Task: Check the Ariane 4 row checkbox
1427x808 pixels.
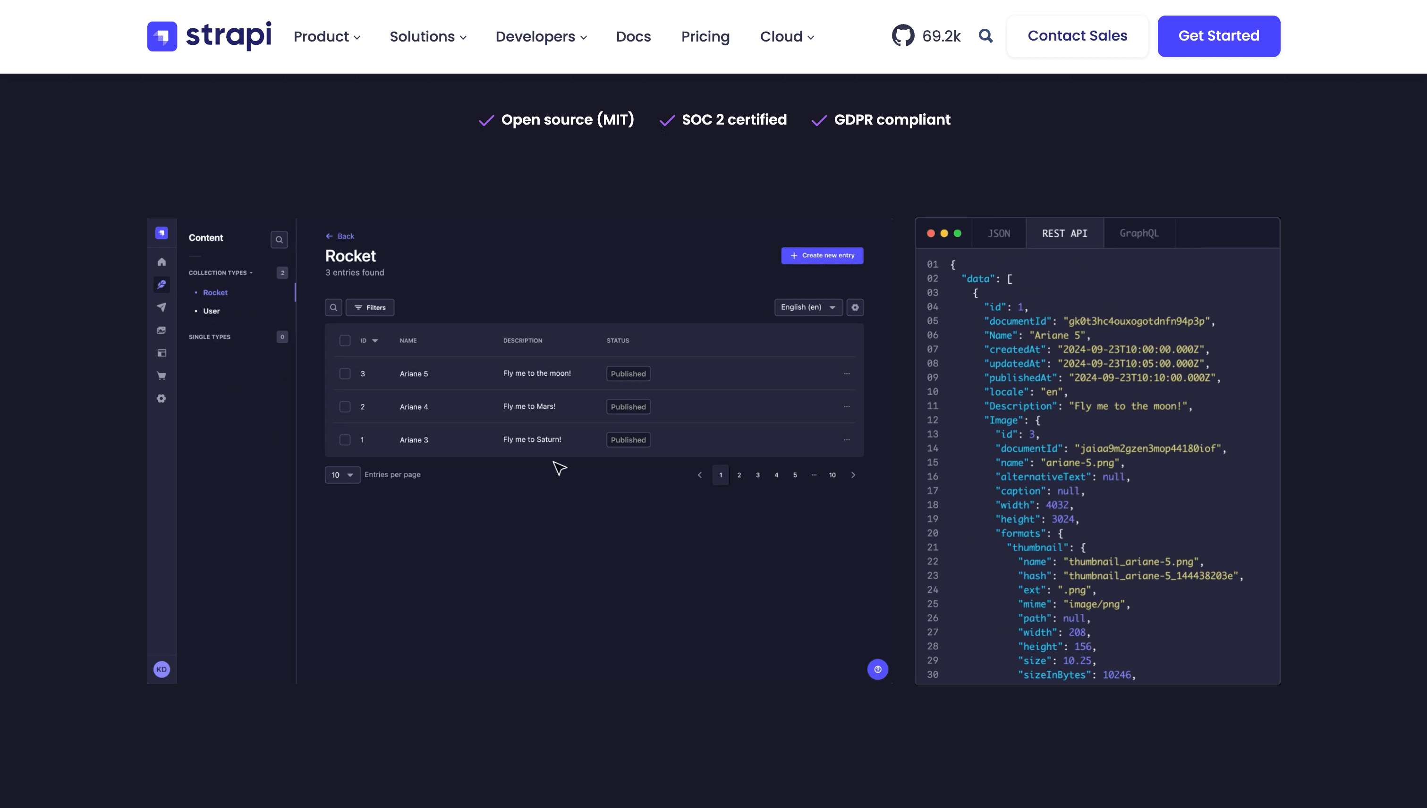Action: (x=345, y=407)
